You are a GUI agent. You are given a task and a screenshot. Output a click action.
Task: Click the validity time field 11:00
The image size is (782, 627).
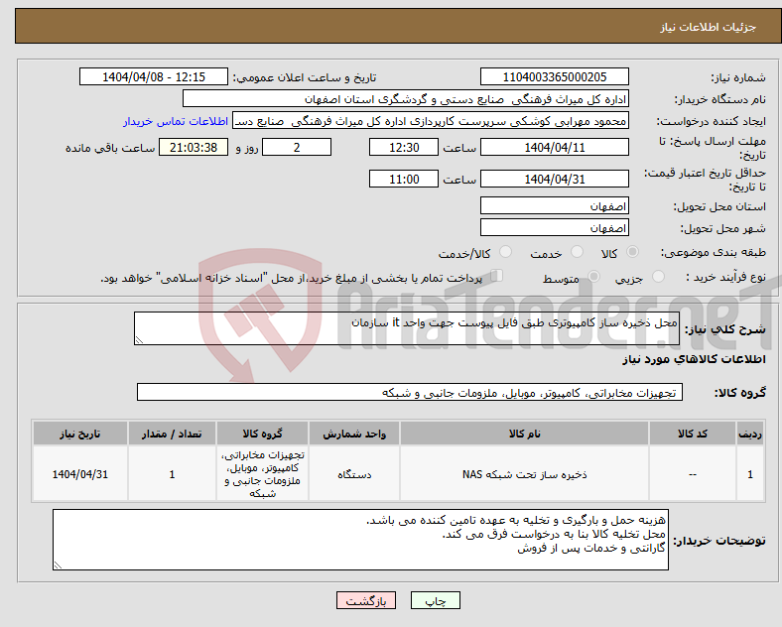click(404, 179)
